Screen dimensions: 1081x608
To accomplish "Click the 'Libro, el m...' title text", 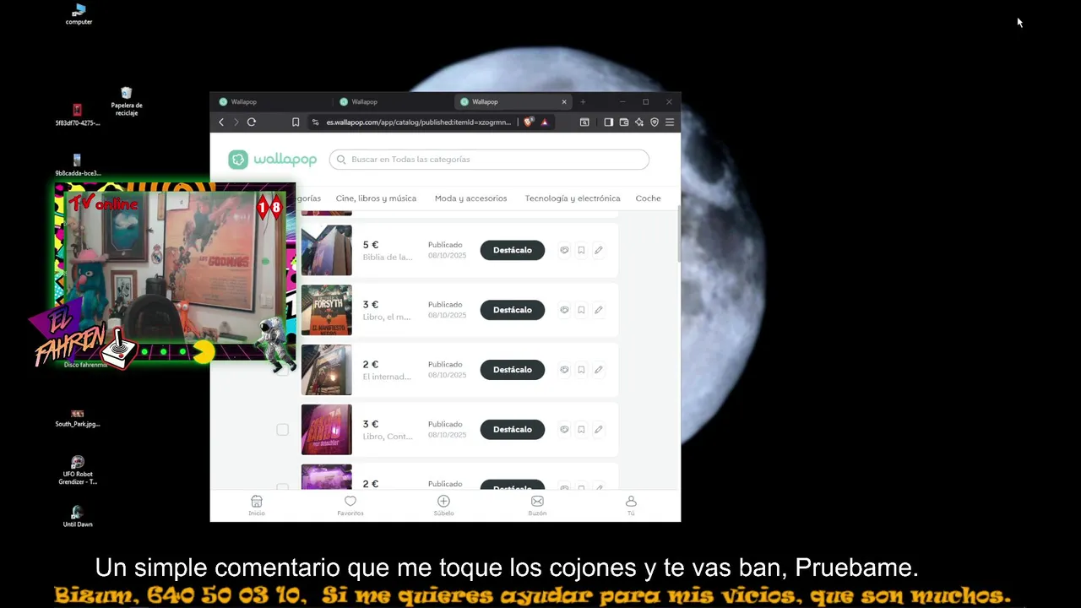I will tap(387, 317).
